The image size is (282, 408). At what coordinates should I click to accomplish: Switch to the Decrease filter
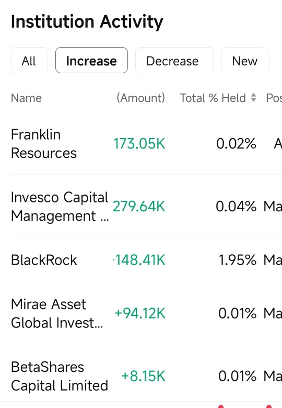point(174,60)
